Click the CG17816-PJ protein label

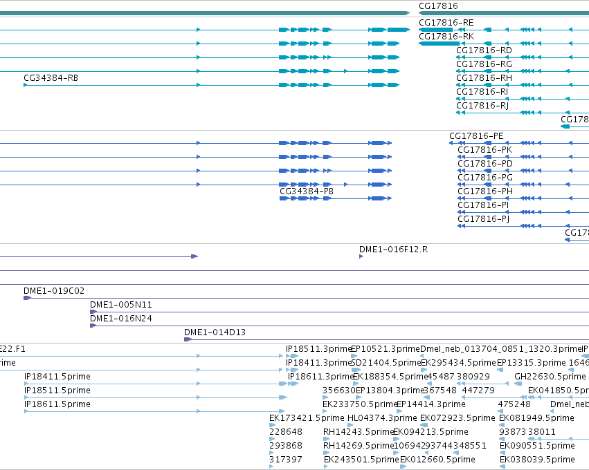pos(483,219)
